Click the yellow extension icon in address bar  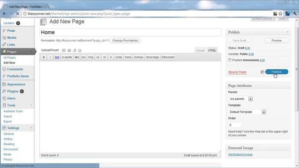click(x=275, y=14)
